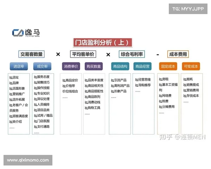
Task: Click the 店址 item
Action: (14, 77)
